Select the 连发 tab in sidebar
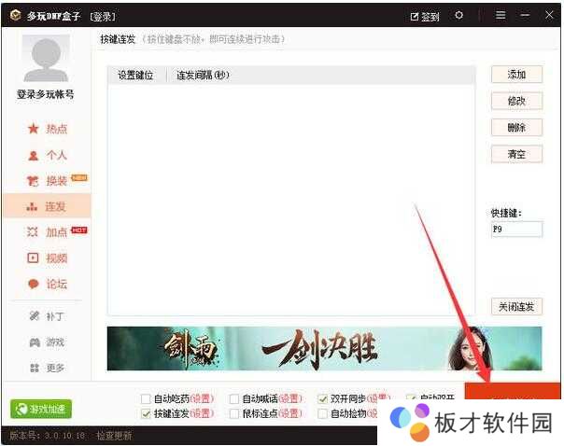Viewport: 564px width, 446px height. point(48,206)
